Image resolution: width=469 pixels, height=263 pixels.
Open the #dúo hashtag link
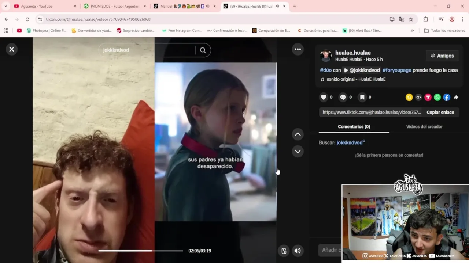[326, 70]
